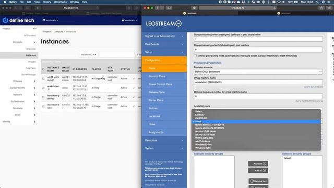Reload the 172.28.20.70 page
Screen dimensions: 334x188
[275, 8]
